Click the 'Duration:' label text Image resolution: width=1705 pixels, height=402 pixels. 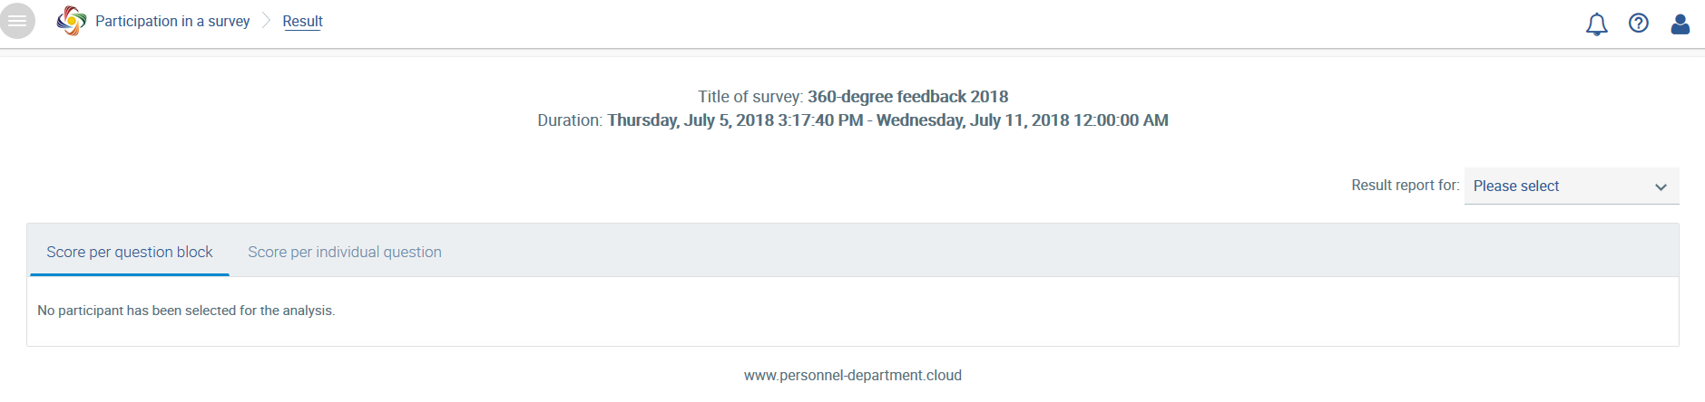(570, 120)
